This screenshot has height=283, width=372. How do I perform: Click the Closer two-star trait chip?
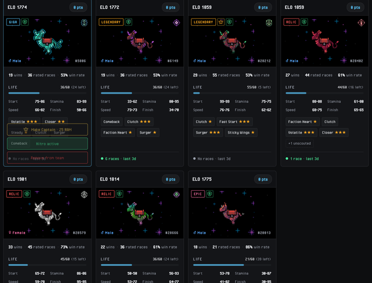click(x=55, y=121)
